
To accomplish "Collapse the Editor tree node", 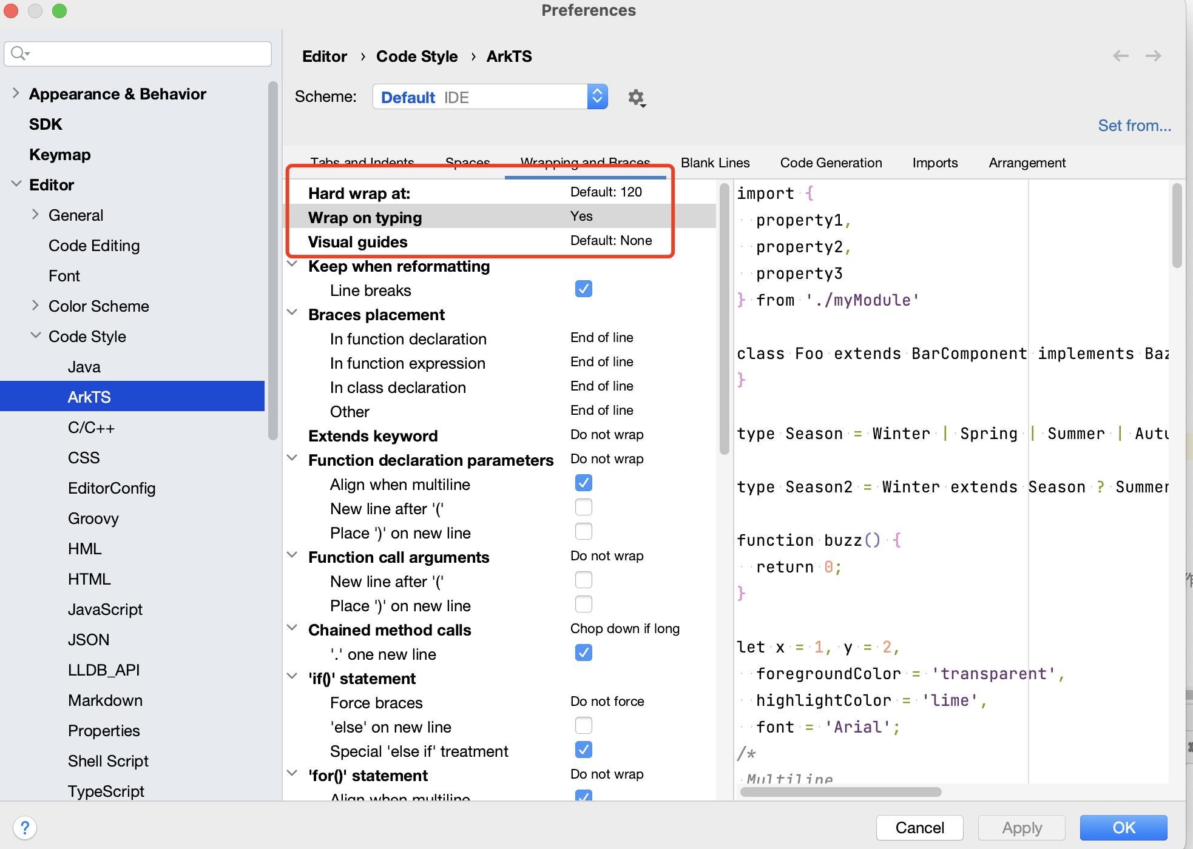I will 16,184.
